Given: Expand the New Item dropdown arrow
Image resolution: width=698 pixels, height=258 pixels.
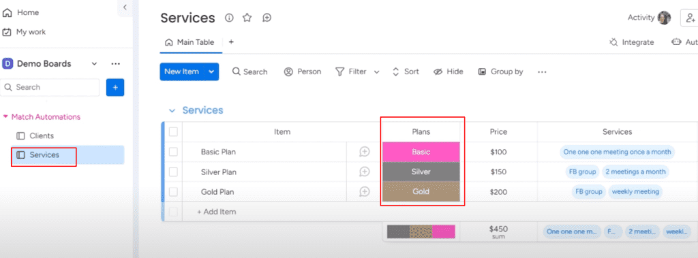Looking at the screenshot, I should [211, 71].
